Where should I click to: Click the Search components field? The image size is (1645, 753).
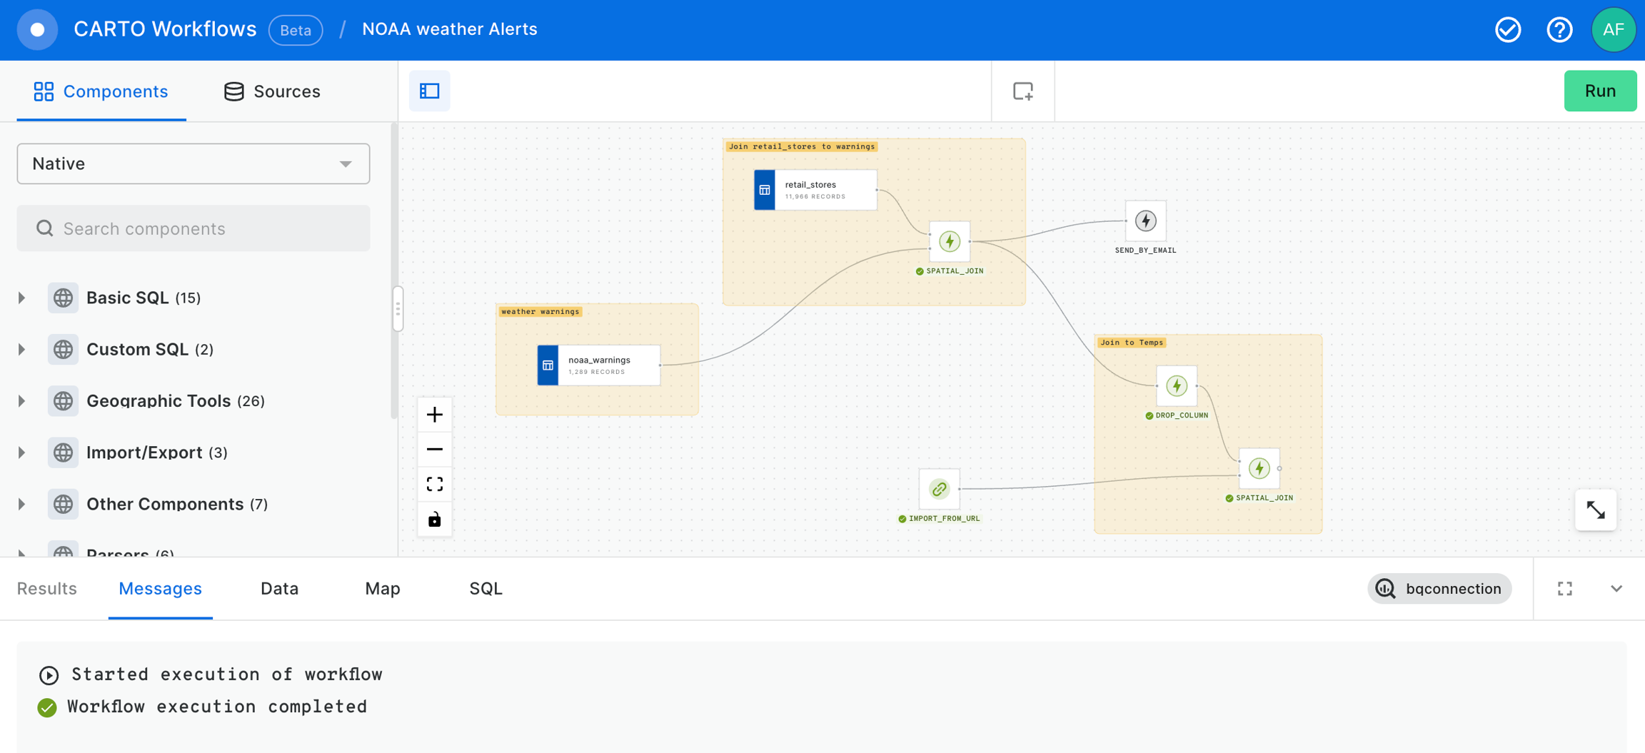193,228
